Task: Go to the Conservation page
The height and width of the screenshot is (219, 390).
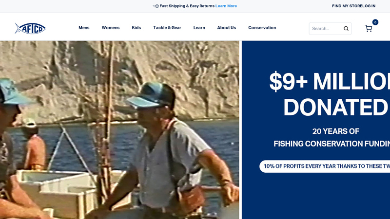Action: coord(262,28)
